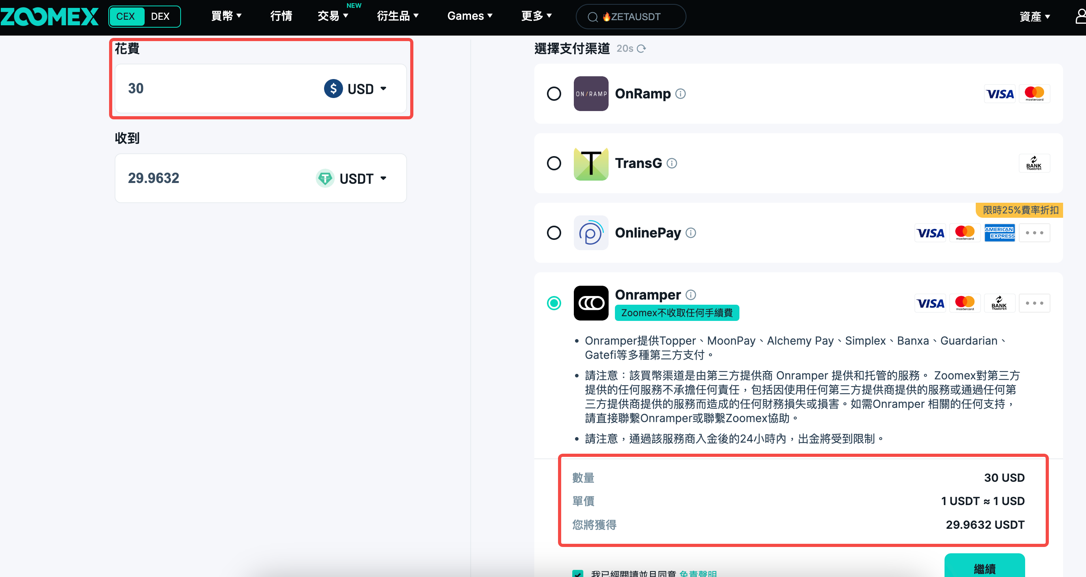This screenshot has height=577, width=1086.
Task: Toggle the disclaimer agreement checkbox
Action: (x=577, y=573)
